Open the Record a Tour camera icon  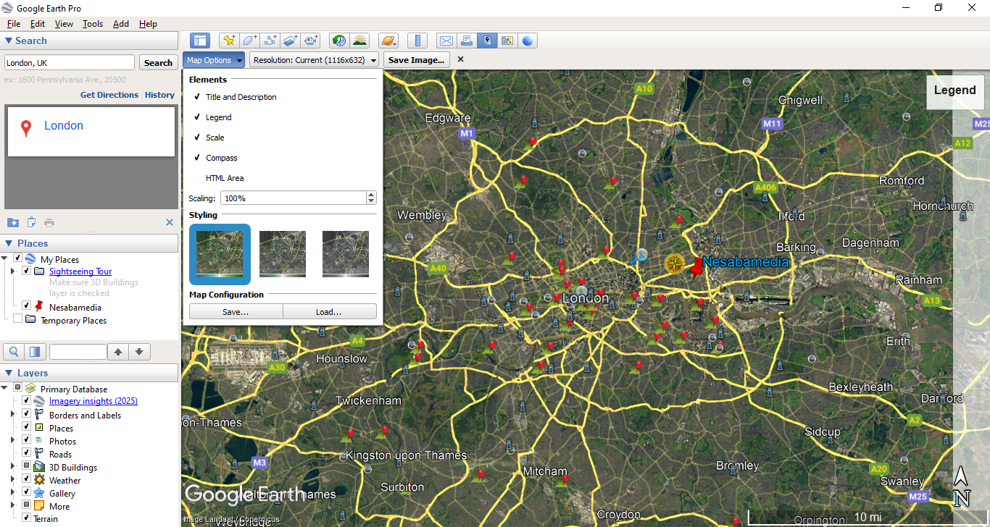312,41
